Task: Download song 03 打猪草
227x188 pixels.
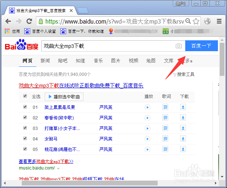Action: coord(183,128)
